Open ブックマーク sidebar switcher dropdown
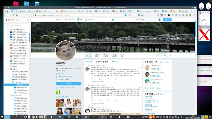 pos(14,20)
